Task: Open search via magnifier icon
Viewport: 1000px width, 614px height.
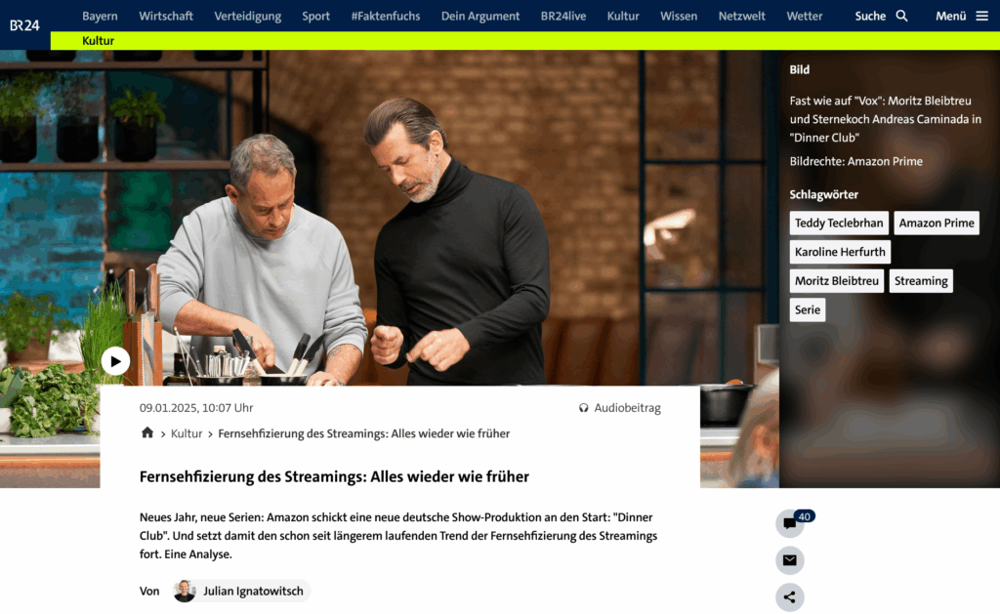Action: (901, 16)
